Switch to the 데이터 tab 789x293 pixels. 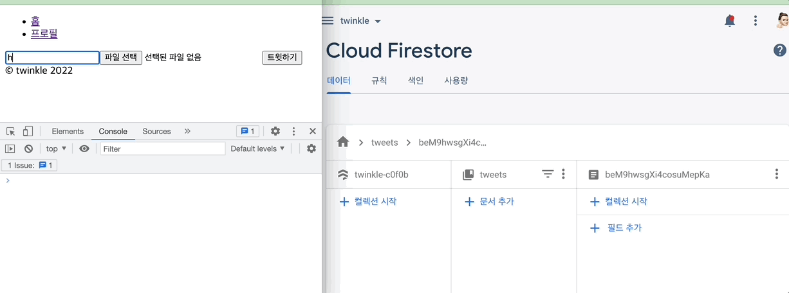click(339, 81)
